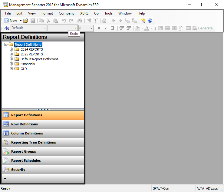Select the Financials tree item

[x=28, y=64]
